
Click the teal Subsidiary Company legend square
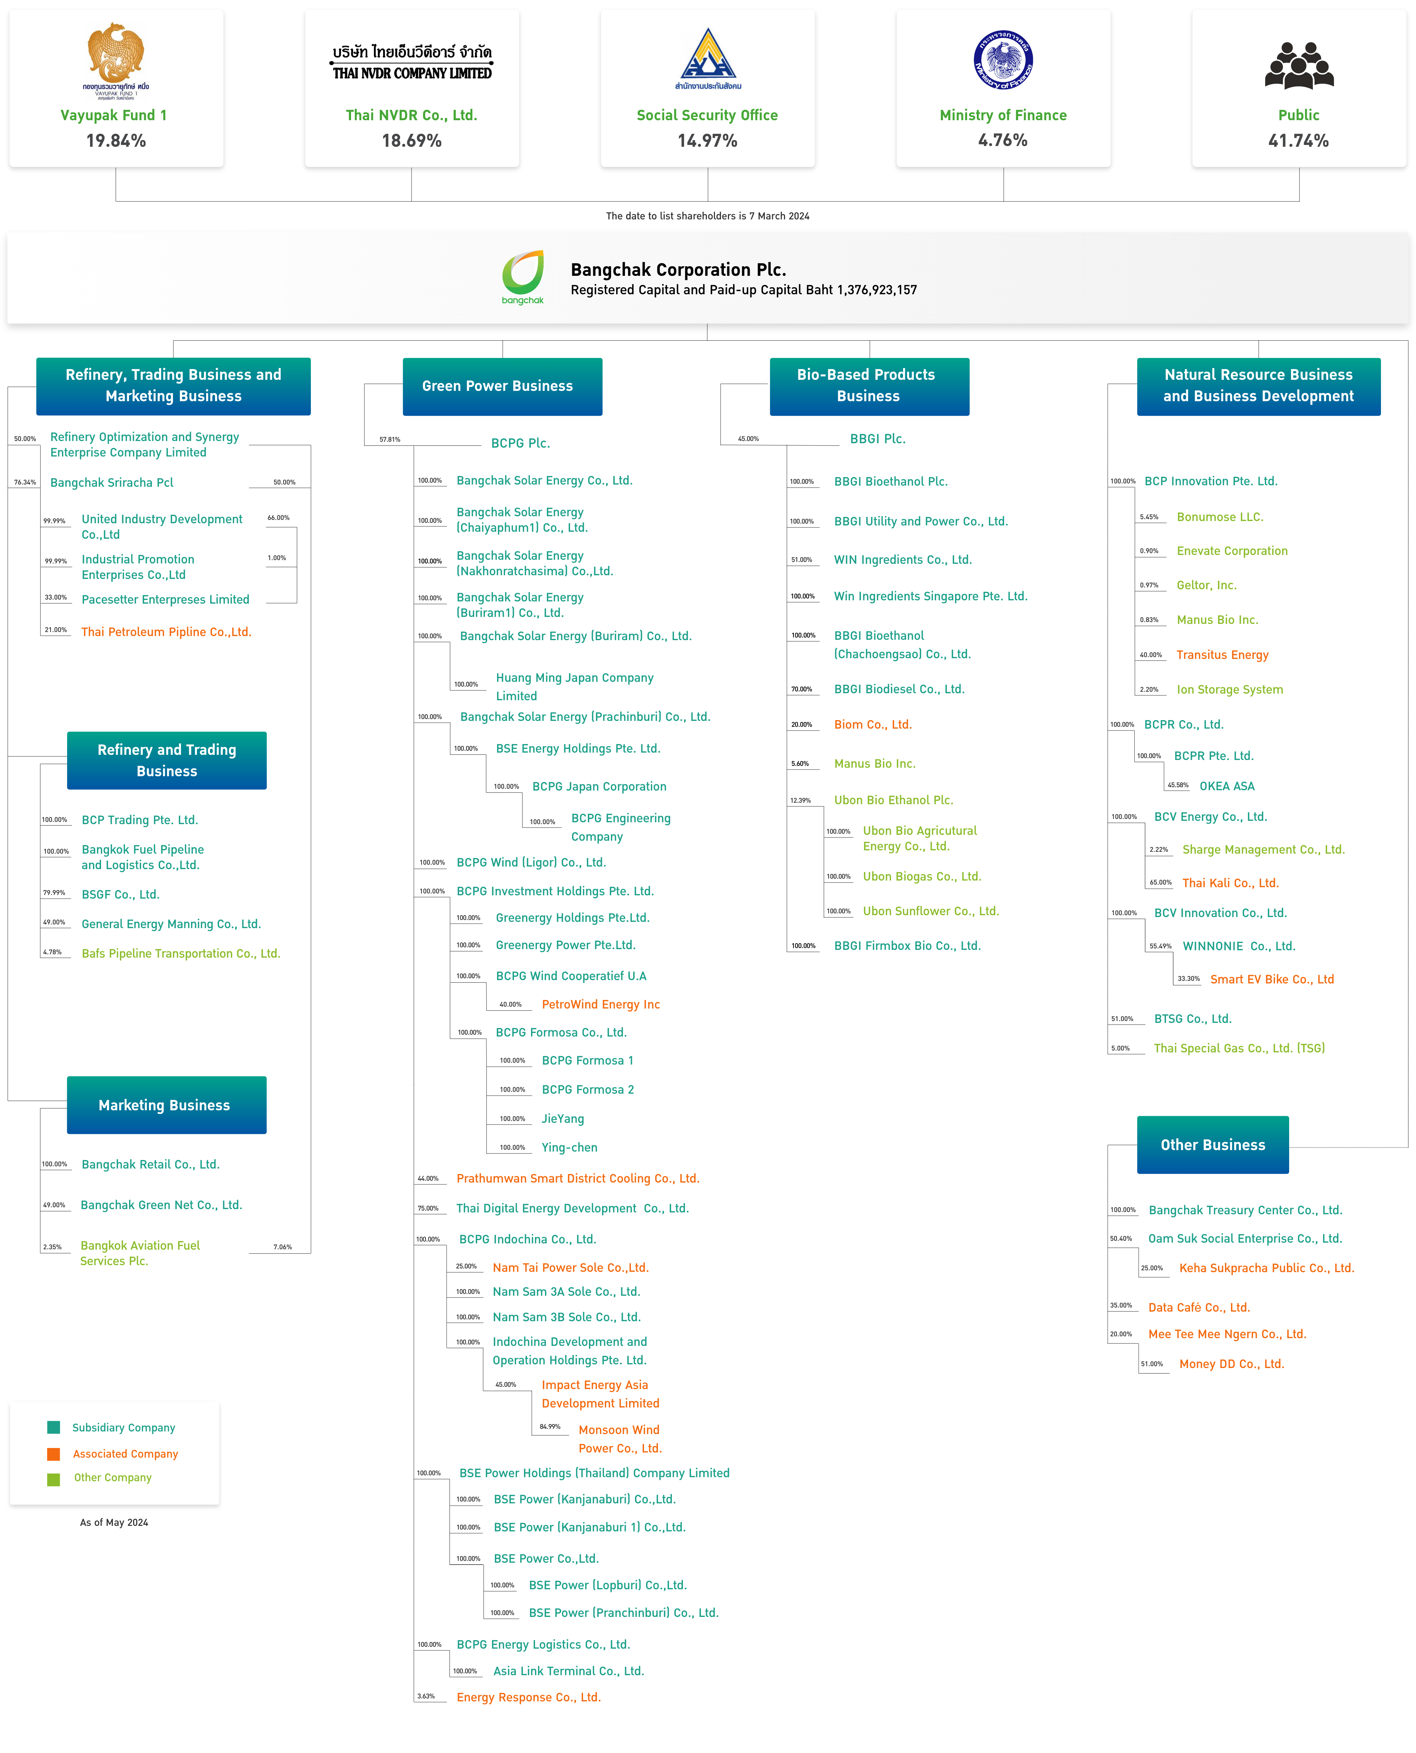[x=54, y=1427]
